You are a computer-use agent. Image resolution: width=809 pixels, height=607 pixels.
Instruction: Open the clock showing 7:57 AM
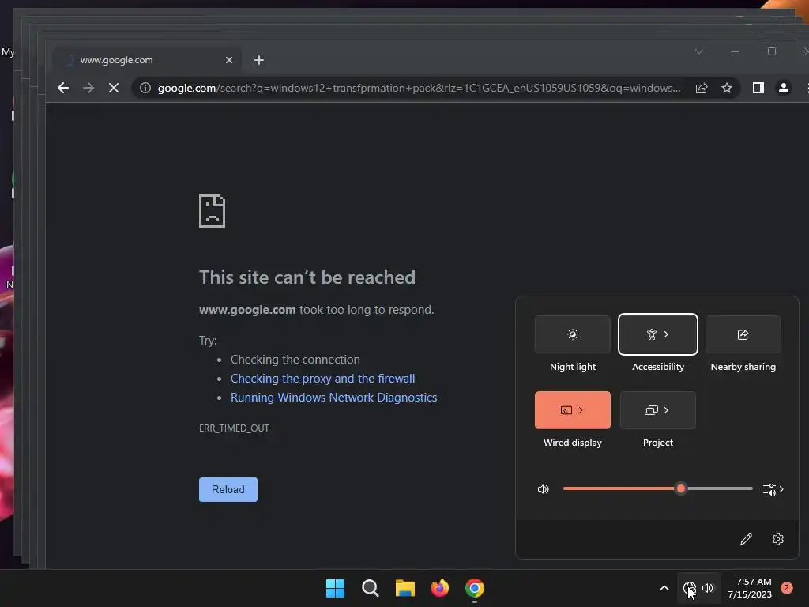[x=750, y=588]
